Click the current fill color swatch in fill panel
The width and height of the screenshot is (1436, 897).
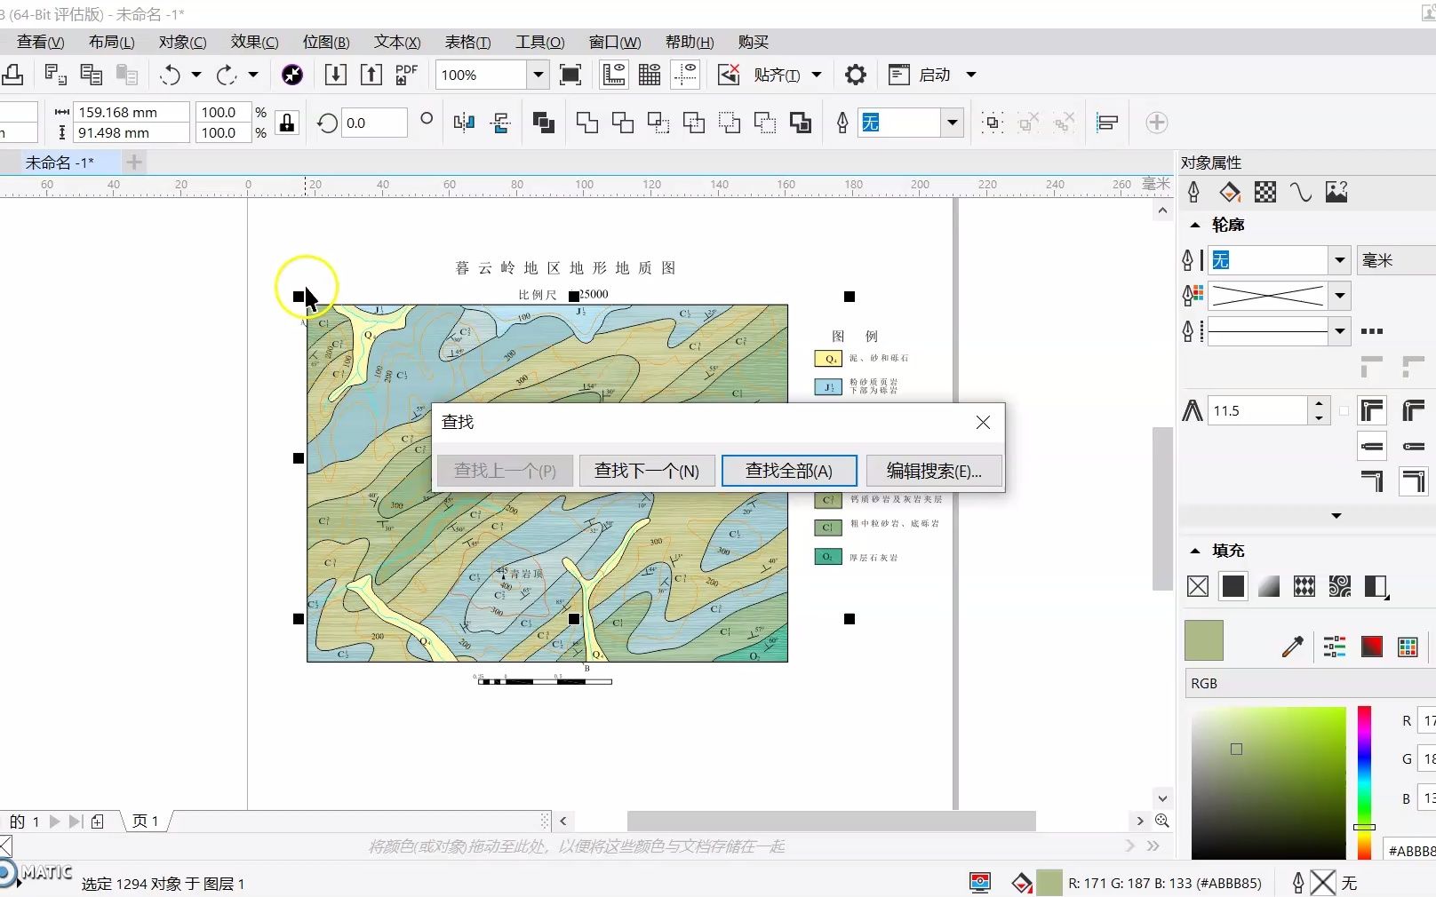1204,640
